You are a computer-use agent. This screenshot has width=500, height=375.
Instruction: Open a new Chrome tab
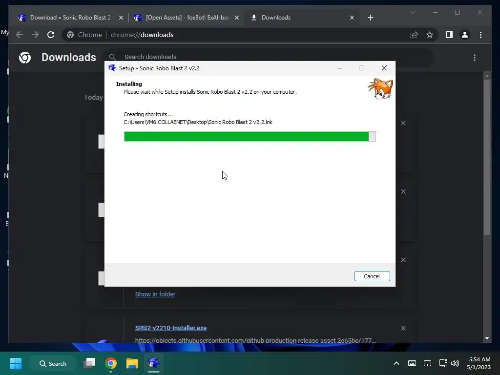point(370,18)
